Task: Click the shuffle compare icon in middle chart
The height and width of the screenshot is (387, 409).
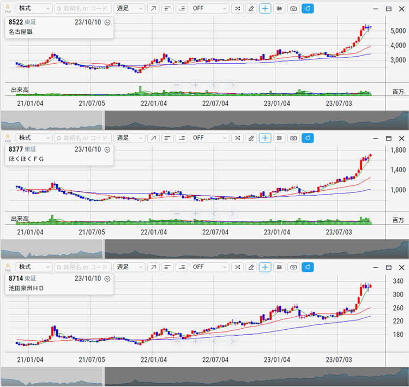Action: 237,138
